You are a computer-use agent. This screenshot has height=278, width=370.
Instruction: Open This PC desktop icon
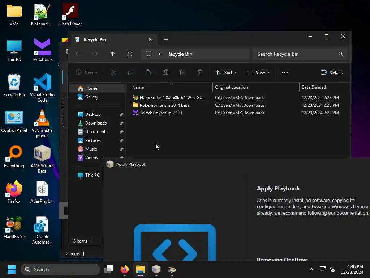[x=14, y=50]
